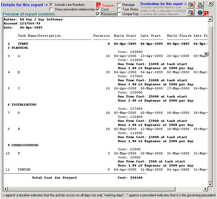Copy the report to the clipboard
217x199 pixels.
[191, 5]
